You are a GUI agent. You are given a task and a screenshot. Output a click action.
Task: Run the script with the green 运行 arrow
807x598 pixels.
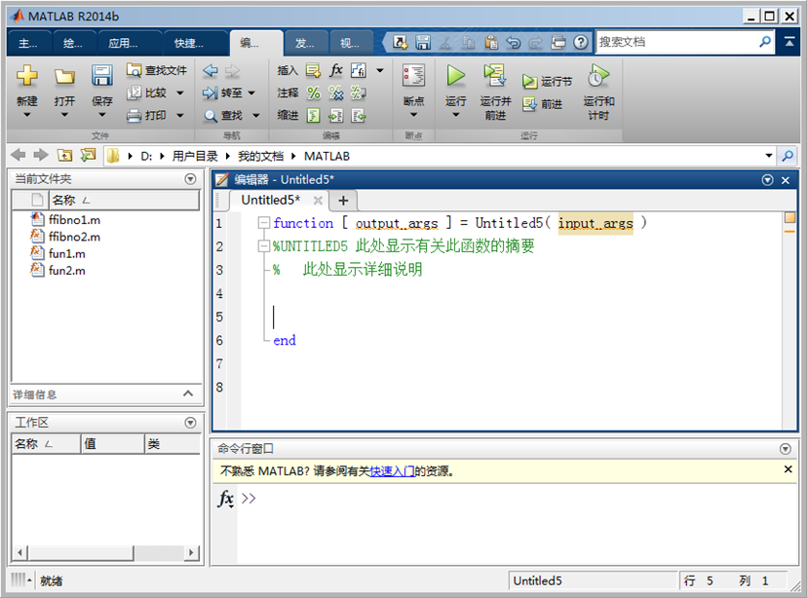click(x=455, y=76)
